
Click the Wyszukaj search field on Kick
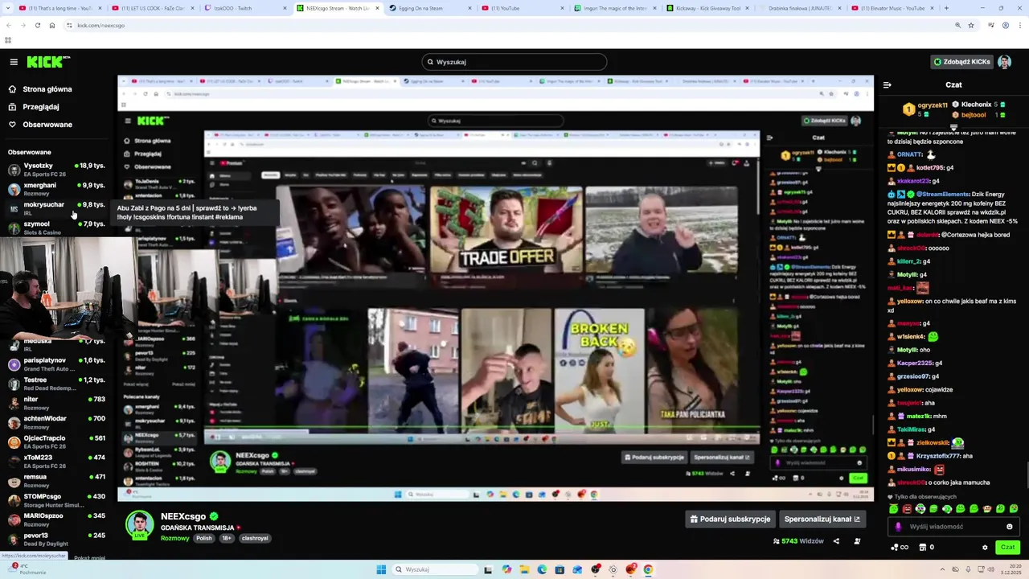tap(514, 62)
